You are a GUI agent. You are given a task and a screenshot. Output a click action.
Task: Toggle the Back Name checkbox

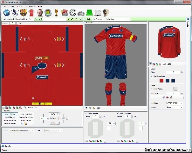(152, 89)
